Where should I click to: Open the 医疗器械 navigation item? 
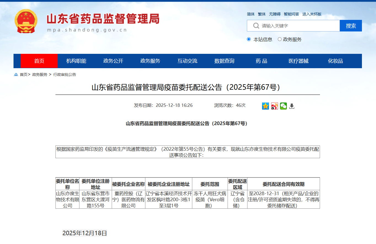point(298,61)
